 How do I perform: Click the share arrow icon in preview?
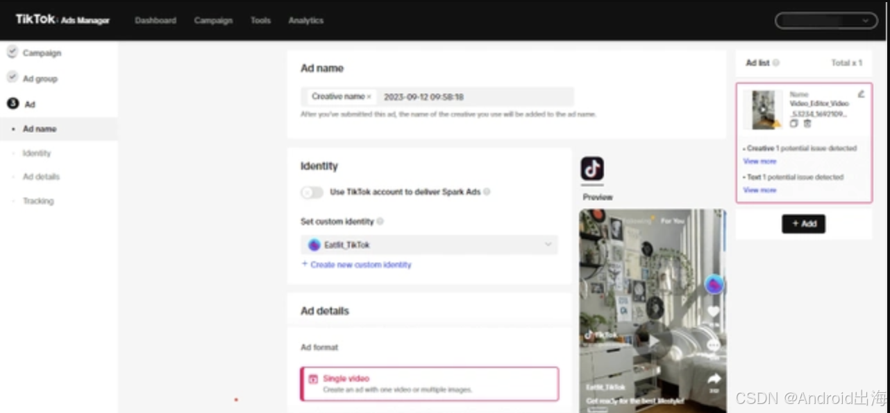click(714, 379)
